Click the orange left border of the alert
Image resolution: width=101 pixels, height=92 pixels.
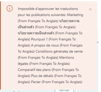coord(0,45)
